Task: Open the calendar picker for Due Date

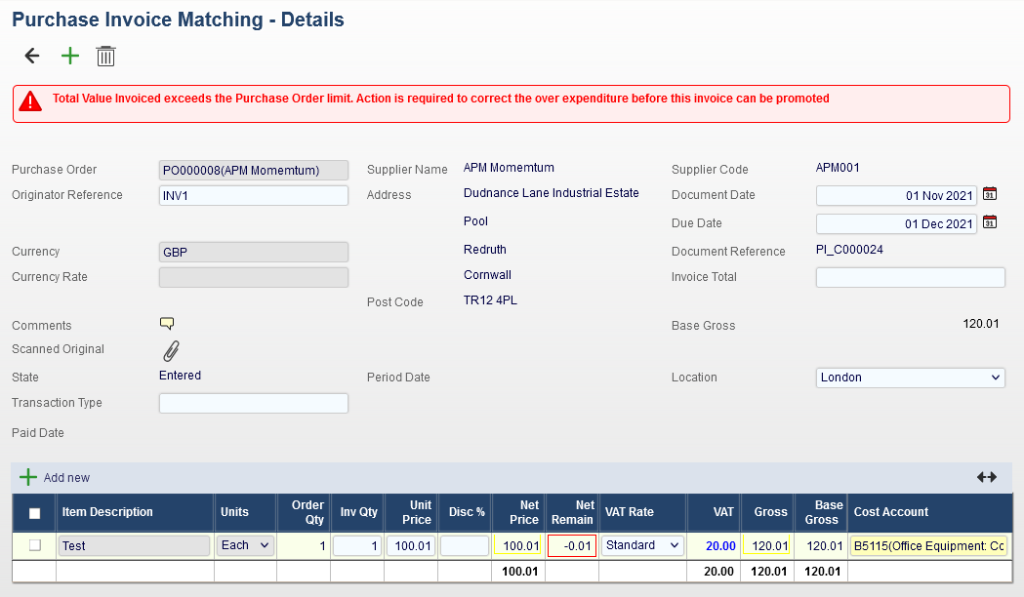Action: (x=989, y=222)
